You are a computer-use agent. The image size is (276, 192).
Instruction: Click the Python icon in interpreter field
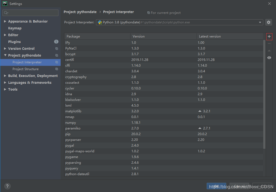click(x=100, y=22)
